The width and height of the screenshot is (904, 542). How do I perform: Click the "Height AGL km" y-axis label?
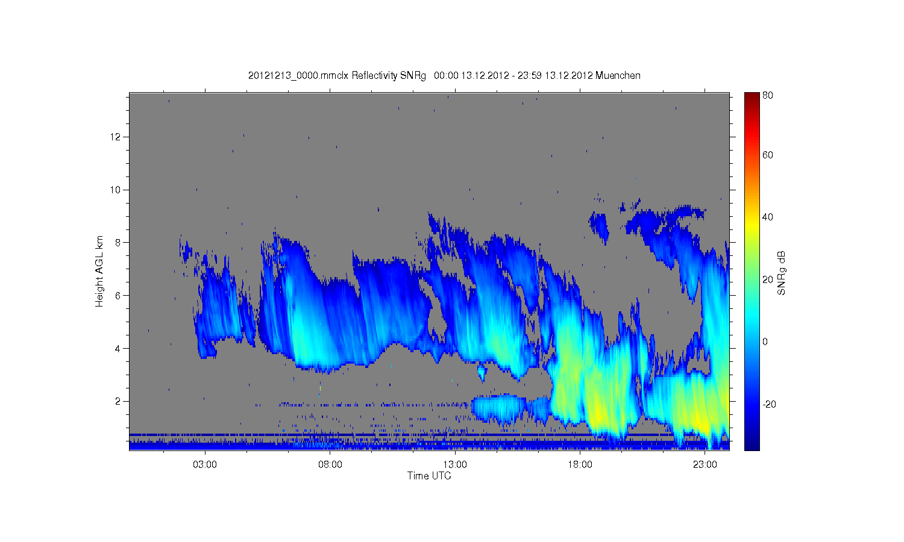coord(99,272)
